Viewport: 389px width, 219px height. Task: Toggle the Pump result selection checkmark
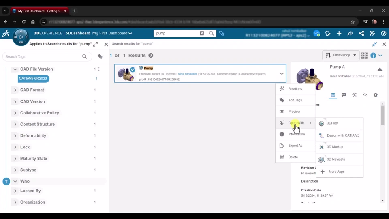133,70
